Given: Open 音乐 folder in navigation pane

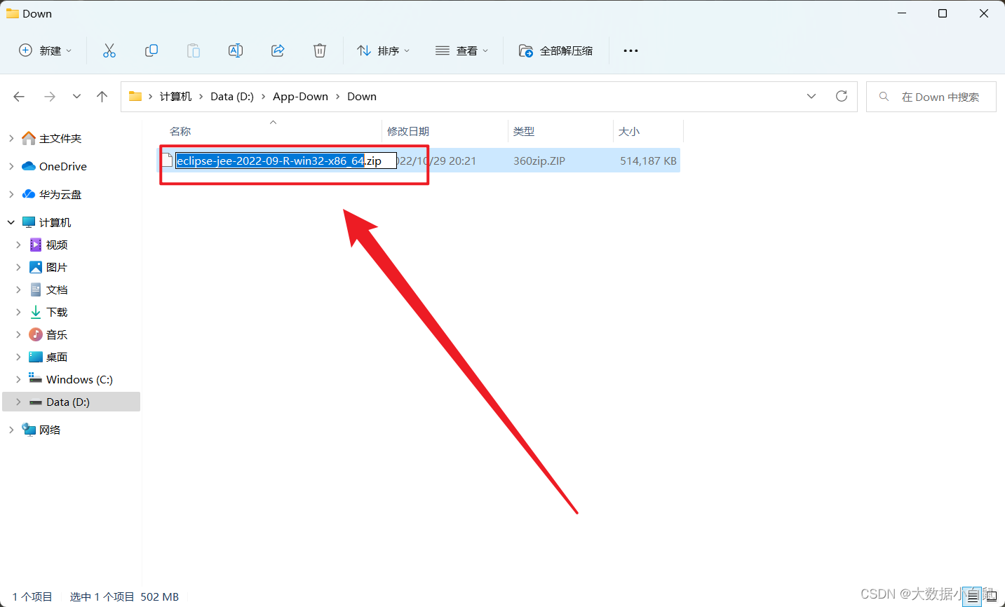Looking at the screenshot, I should (57, 335).
